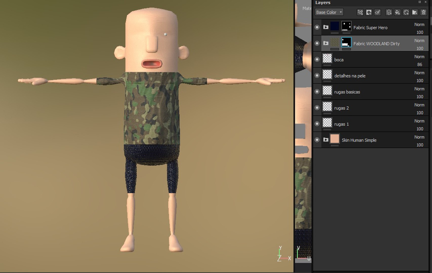Viewport: 432px width, 273px height.
Task: Click the Add effect icon in Layers toolbar
Action: (360, 12)
